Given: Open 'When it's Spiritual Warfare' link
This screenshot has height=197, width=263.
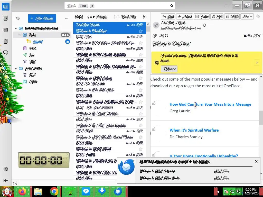Looking at the screenshot, I should [x=194, y=130].
